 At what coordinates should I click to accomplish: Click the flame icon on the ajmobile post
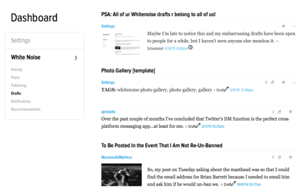(x=279, y=112)
